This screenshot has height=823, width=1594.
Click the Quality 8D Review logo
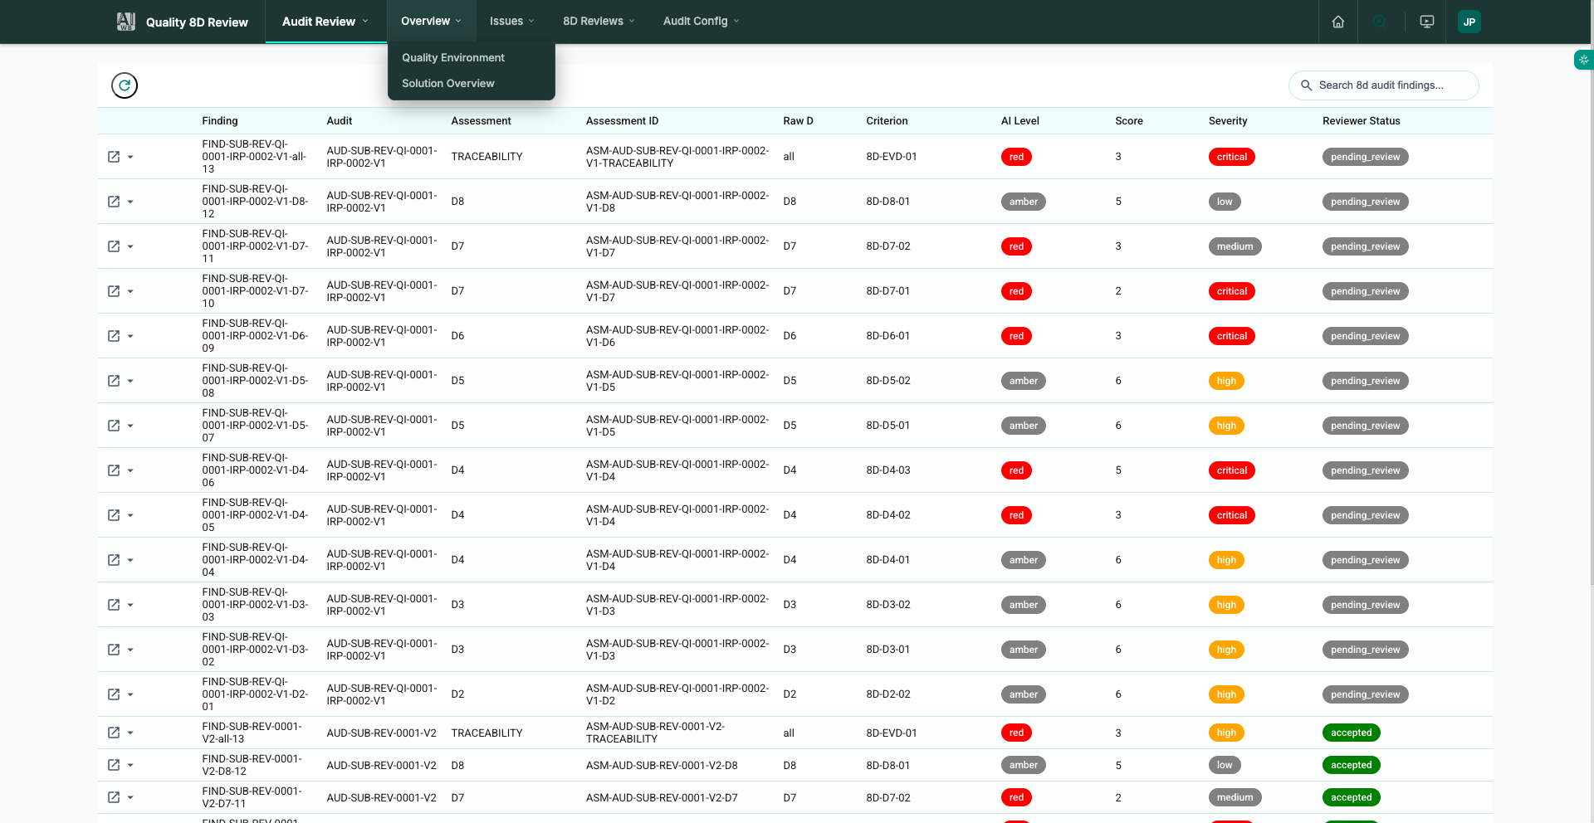(x=126, y=22)
